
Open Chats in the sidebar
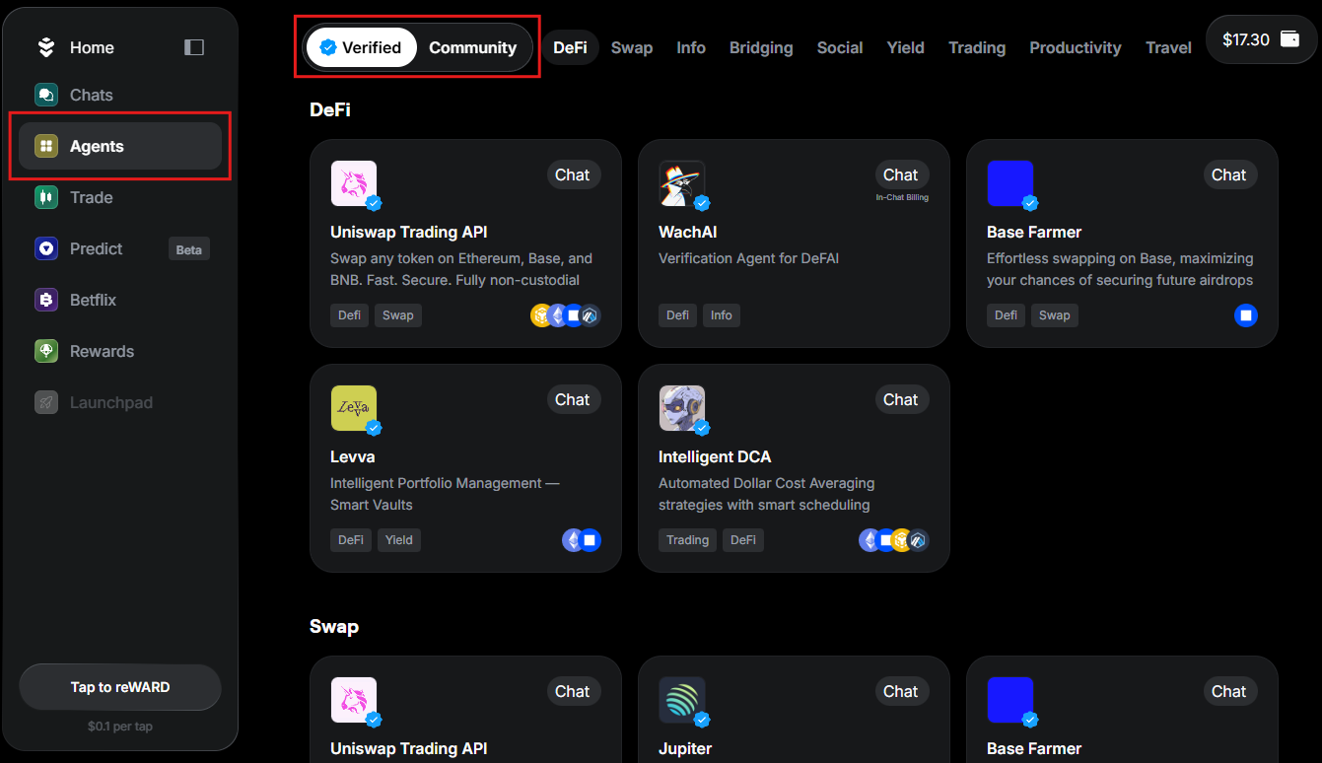91,95
